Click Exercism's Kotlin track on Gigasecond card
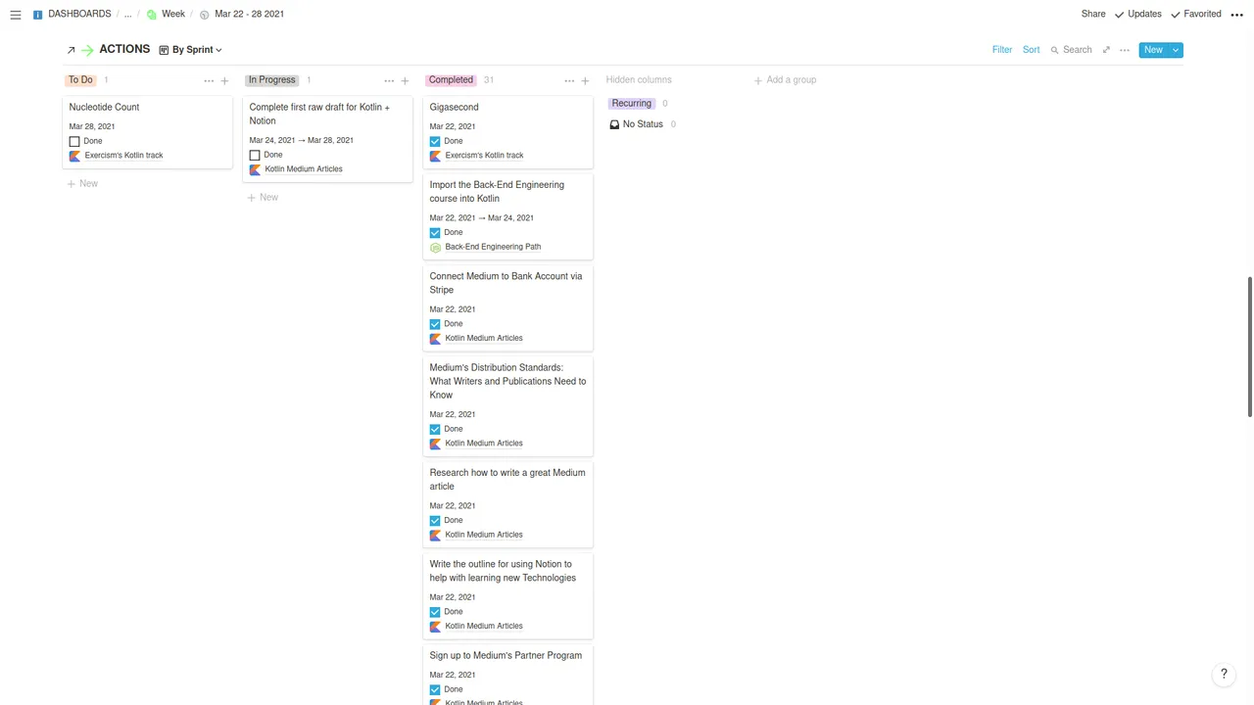This screenshot has width=1254, height=705. tap(484, 156)
